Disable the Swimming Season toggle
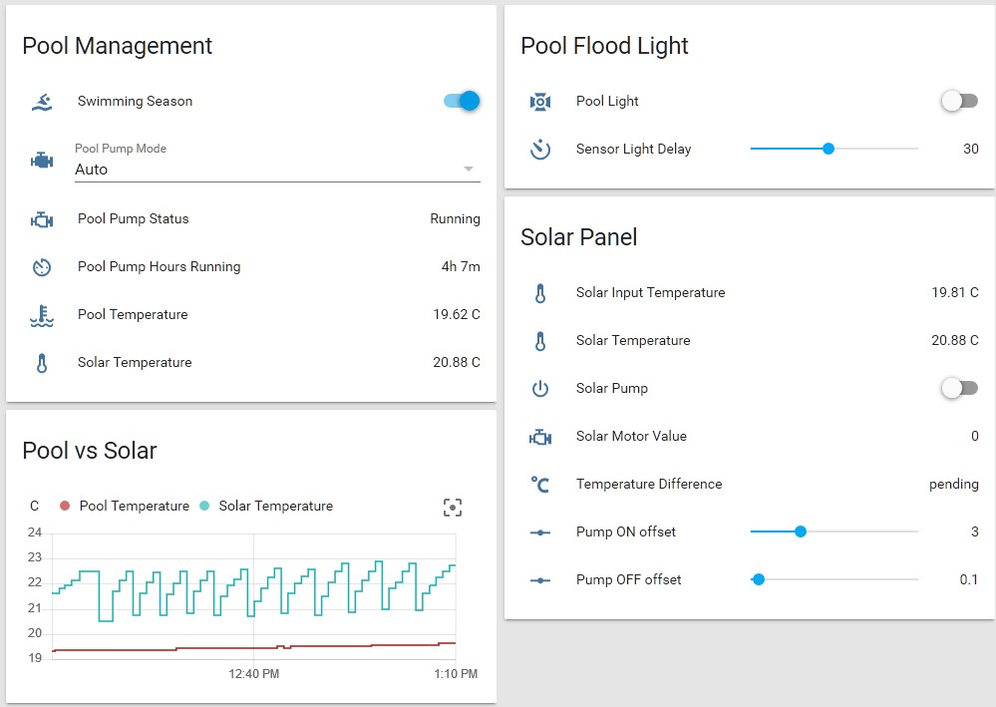Viewport: 996px width, 707px height. (462, 101)
